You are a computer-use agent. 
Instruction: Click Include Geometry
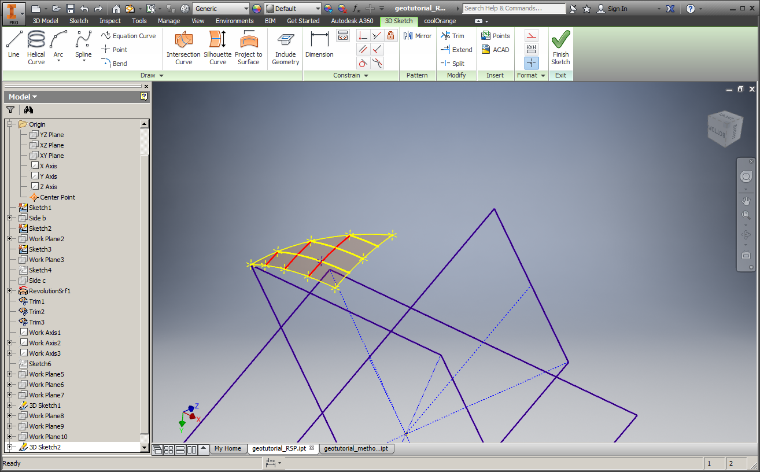coord(286,47)
